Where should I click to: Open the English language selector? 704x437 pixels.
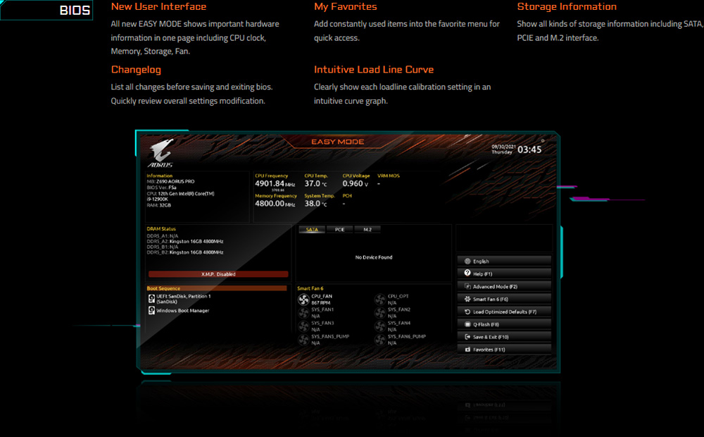pos(504,261)
